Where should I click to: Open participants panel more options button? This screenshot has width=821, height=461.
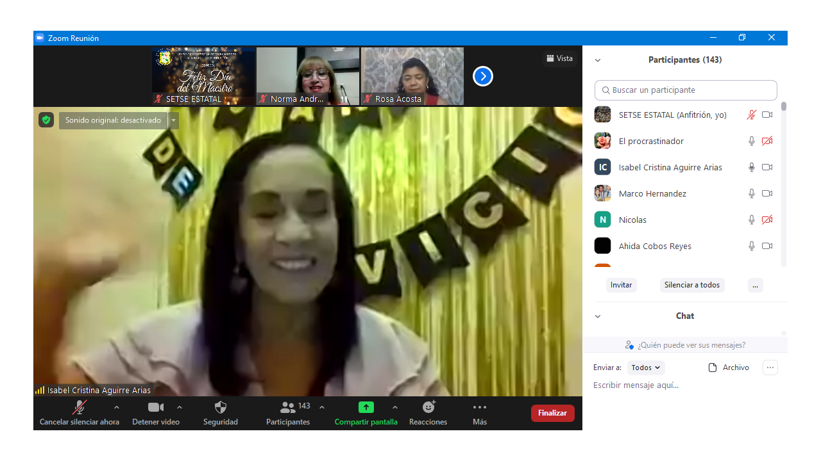click(x=756, y=285)
